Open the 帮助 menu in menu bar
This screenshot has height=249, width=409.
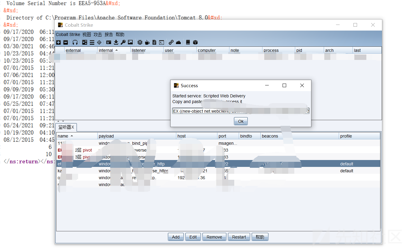point(120,34)
